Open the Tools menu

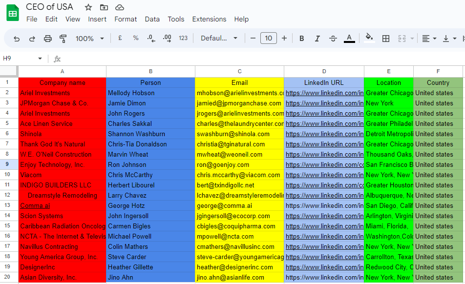(x=176, y=19)
